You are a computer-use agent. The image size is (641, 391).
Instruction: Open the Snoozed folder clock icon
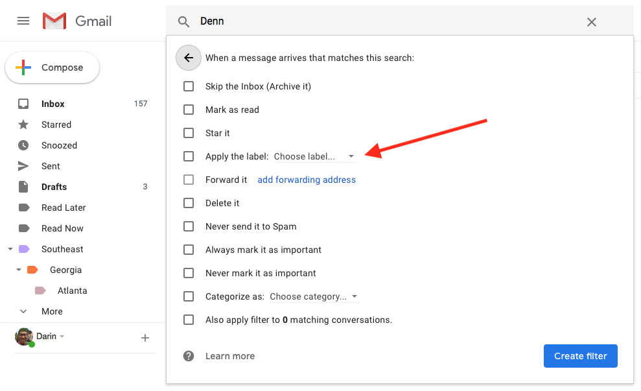coord(23,145)
